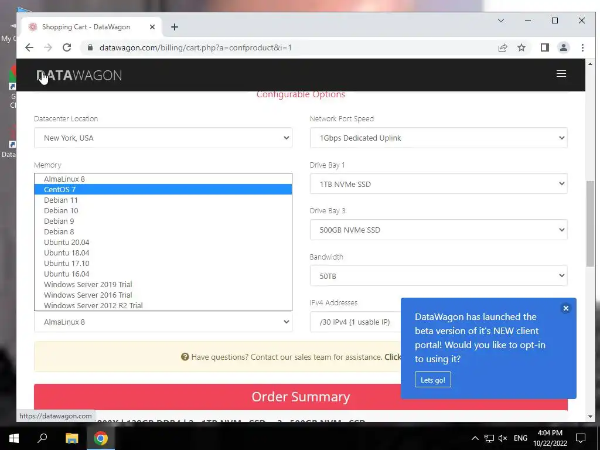Click the page vertical scrollbar thumb
Screen dimensions: 600x450
[590, 223]
